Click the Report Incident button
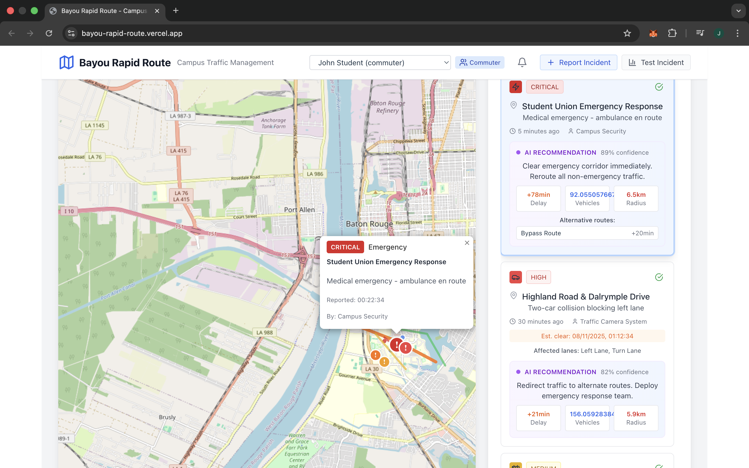The width and height of the screenshot is (749, 468). [x=578, y=62]
